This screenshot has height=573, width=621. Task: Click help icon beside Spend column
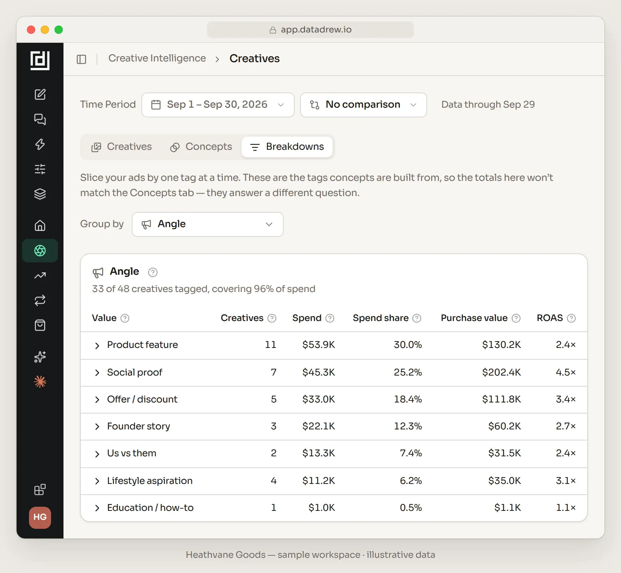coord(330,318)
